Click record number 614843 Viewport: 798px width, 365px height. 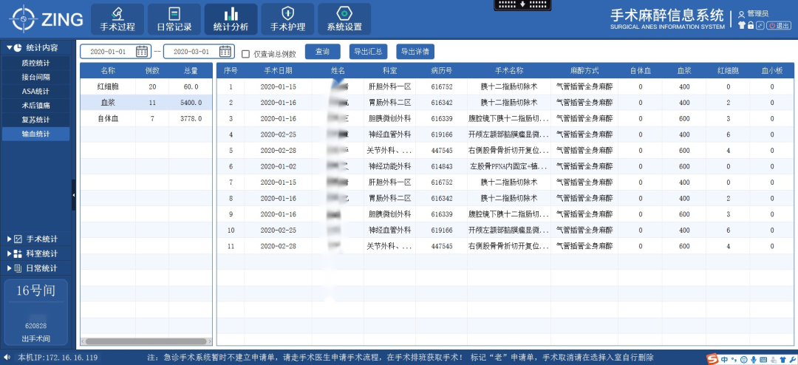pyautogui.click(x=441, y=166)
